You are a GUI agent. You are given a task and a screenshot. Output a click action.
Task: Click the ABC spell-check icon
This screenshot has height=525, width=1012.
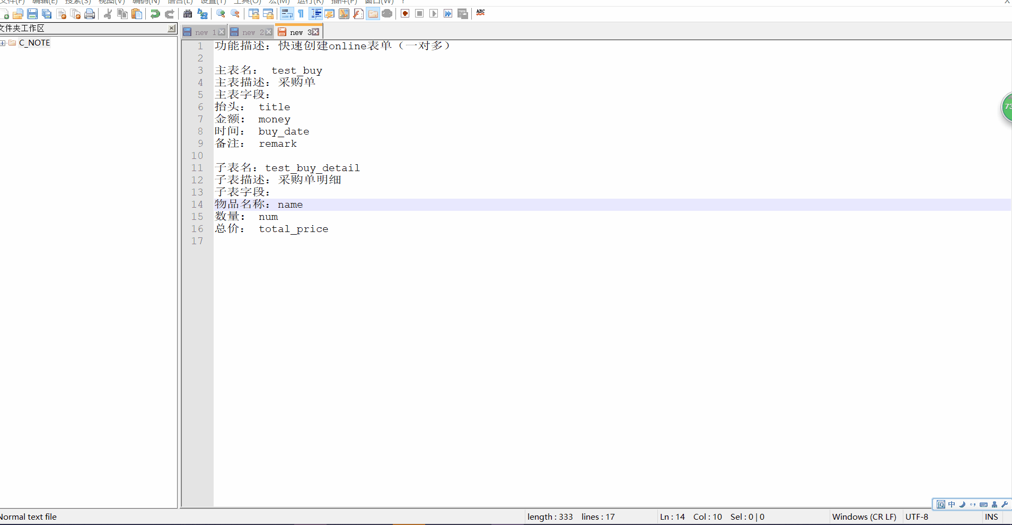click(481, 13)
